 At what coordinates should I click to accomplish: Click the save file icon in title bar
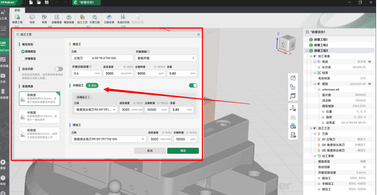pos(47,3)
